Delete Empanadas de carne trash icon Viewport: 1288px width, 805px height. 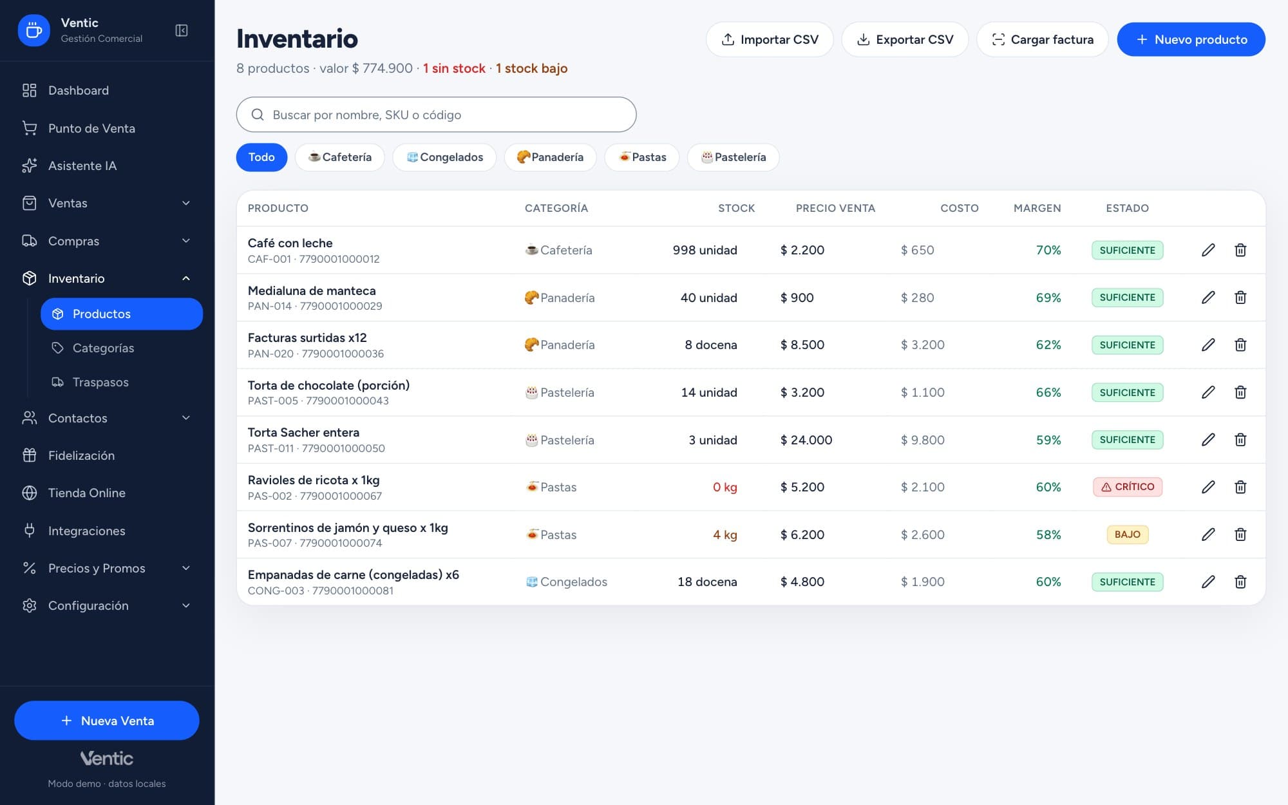pos(1240,582)
